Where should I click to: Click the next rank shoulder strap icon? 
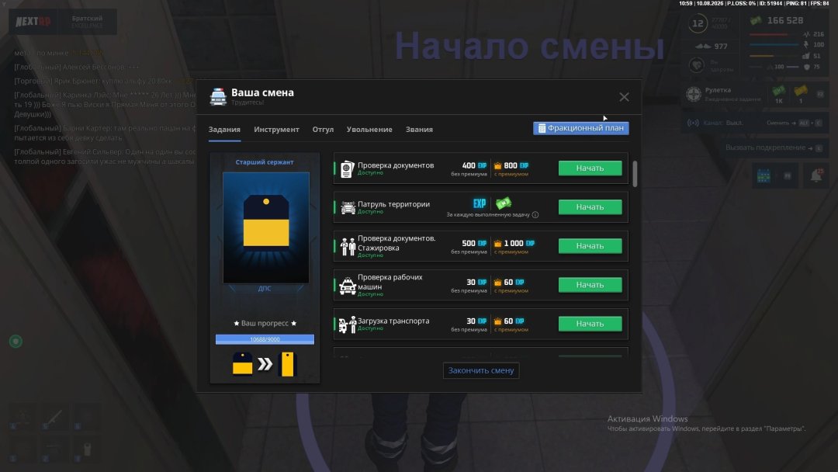point(288,364)
